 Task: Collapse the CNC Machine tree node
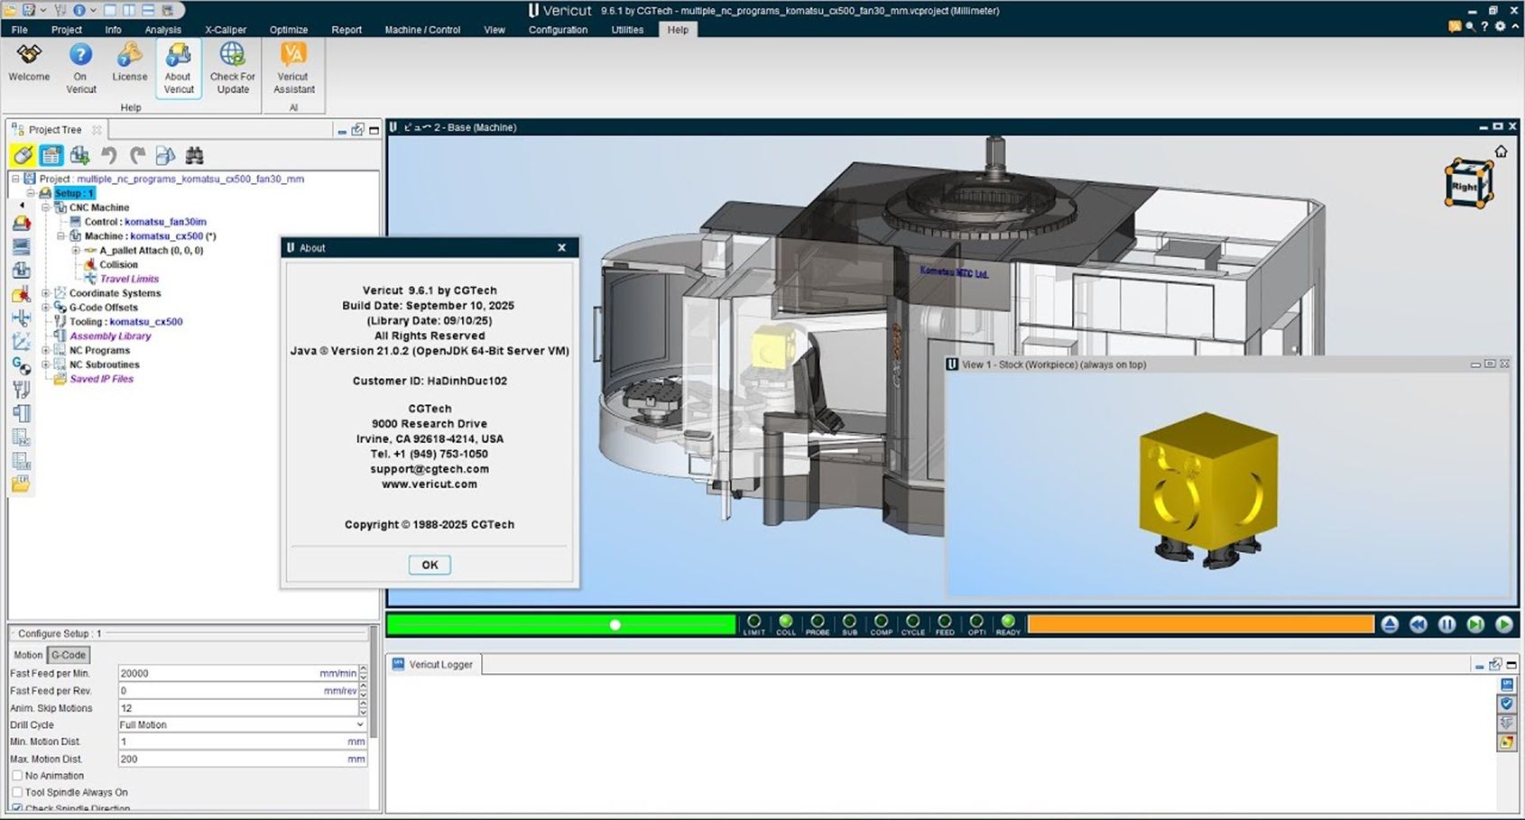(45, 207)
